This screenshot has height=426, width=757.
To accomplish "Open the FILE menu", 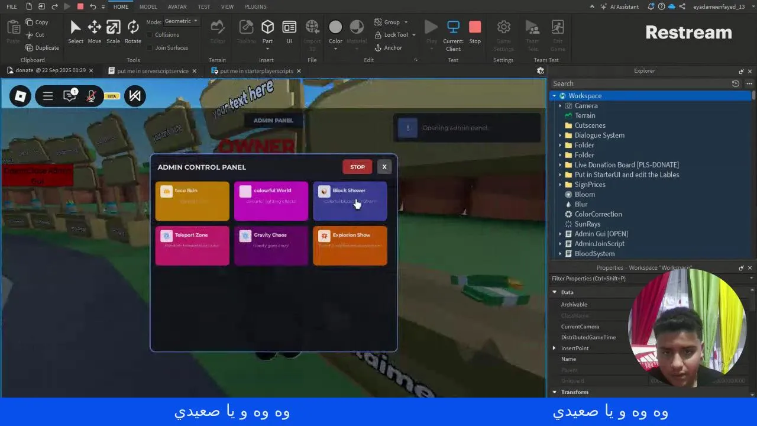I will 12,7.
